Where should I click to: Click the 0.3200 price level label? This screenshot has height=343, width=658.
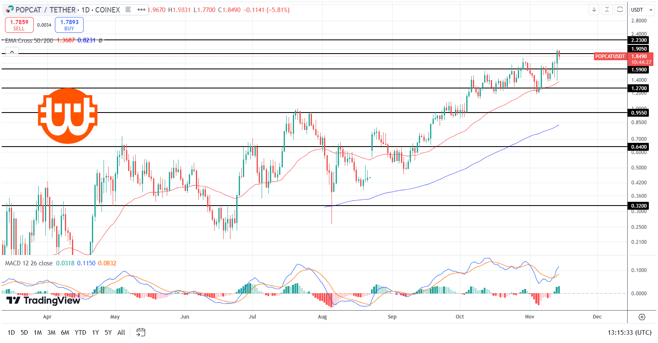pyautogui.click(x=639, y=206)
